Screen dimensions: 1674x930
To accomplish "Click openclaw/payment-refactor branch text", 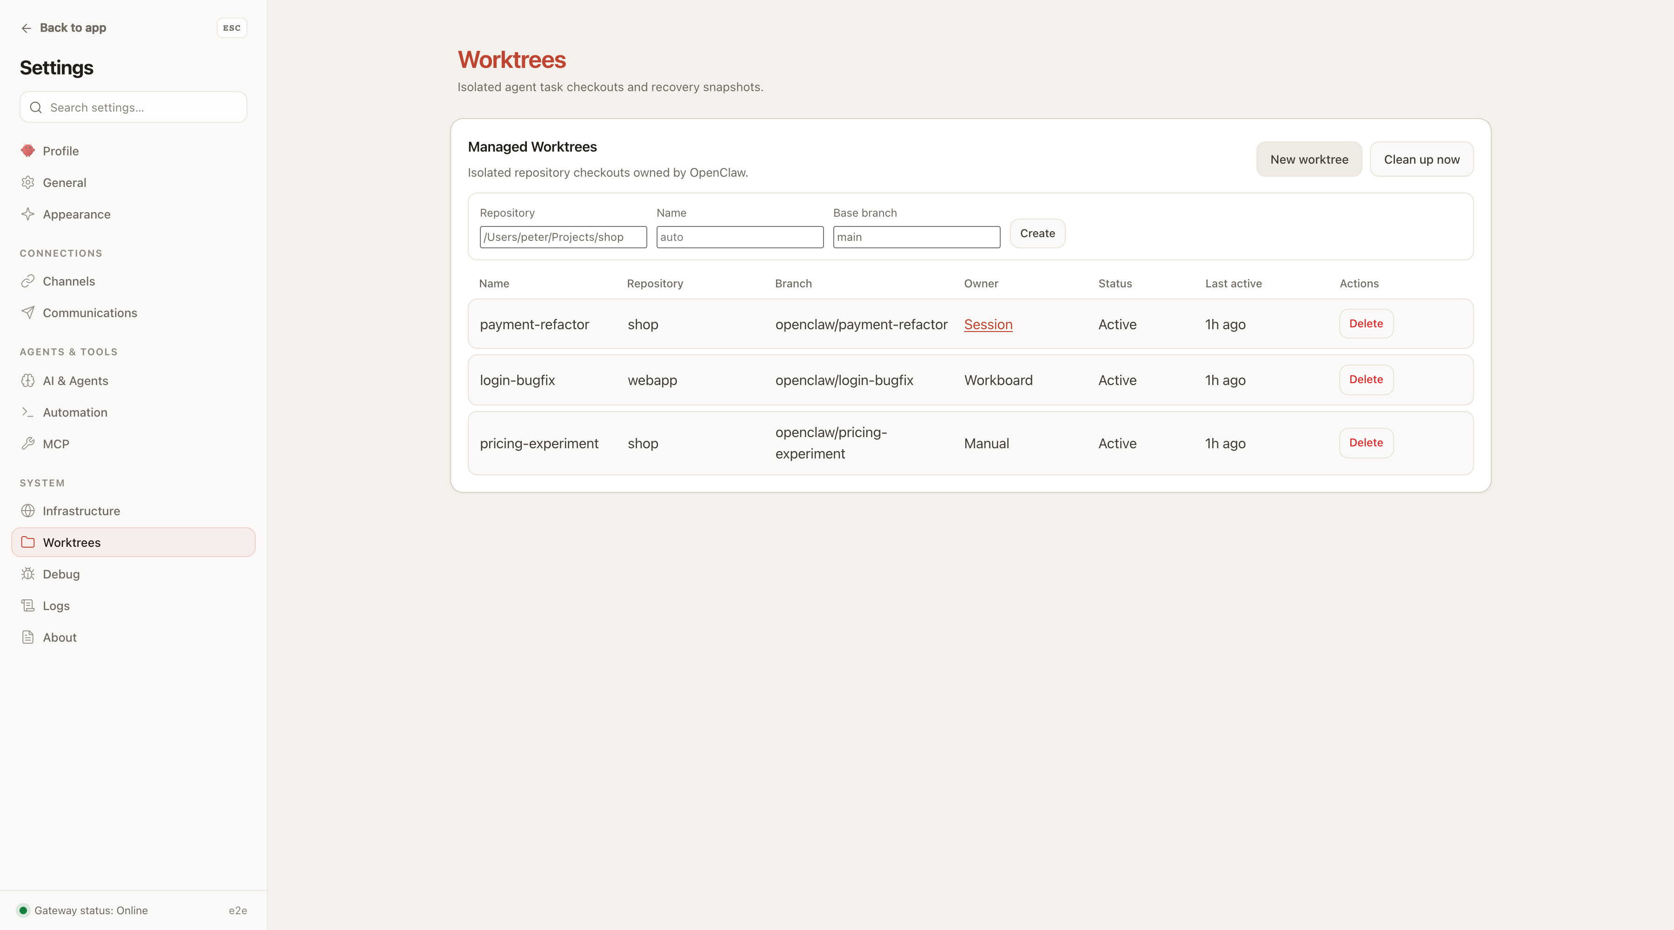I will coord(861,324).
